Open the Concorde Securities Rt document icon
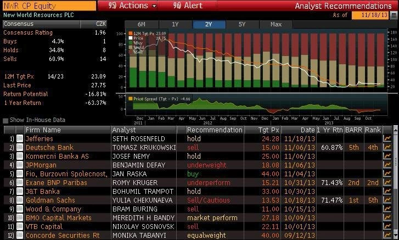 coord(20,235)
